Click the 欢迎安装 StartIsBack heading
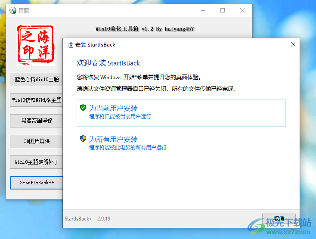Image resolution: width=316 pixels, height=239 pixels. coord(108,63)
